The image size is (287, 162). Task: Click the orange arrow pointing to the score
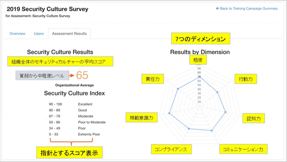[72, 75]
